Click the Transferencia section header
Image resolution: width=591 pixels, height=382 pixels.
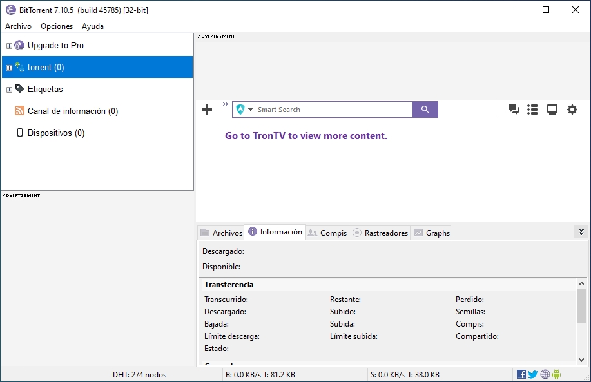click(229, 285)
